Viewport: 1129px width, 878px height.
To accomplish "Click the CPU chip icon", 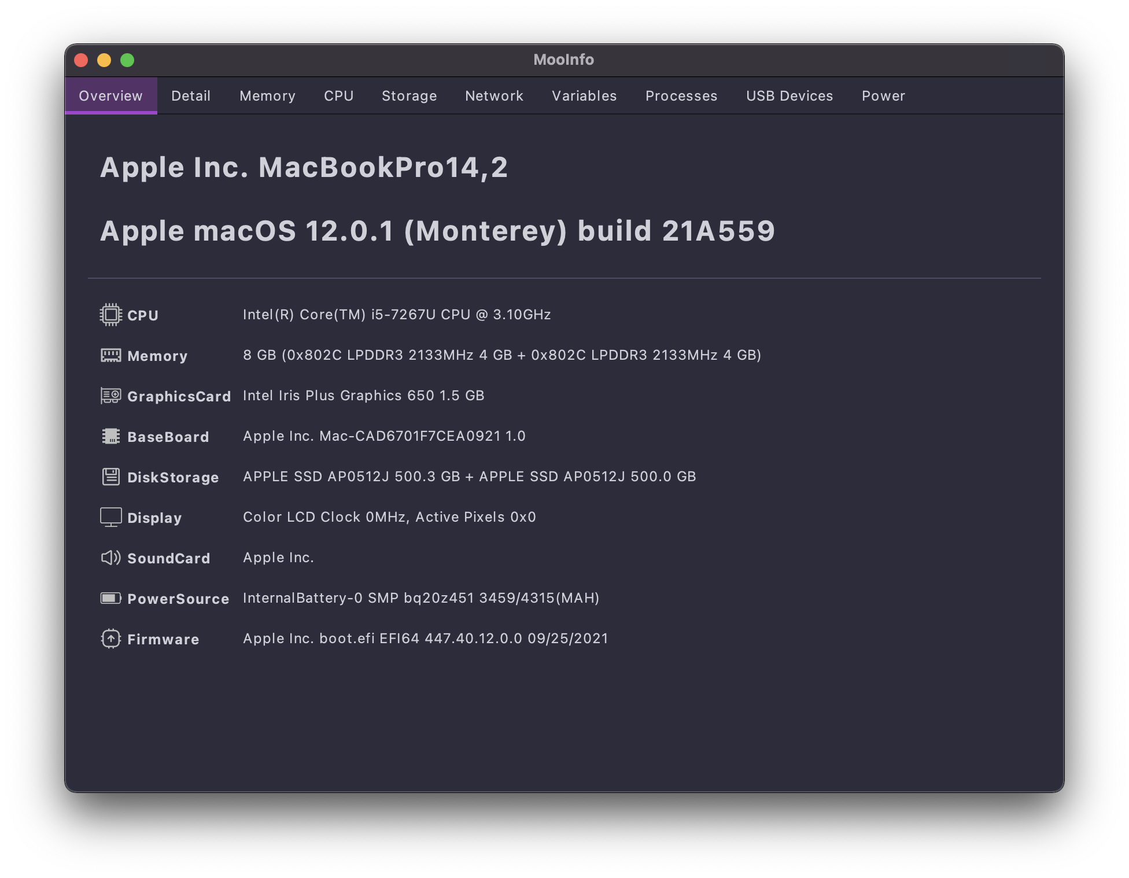I will coord(110,315).
